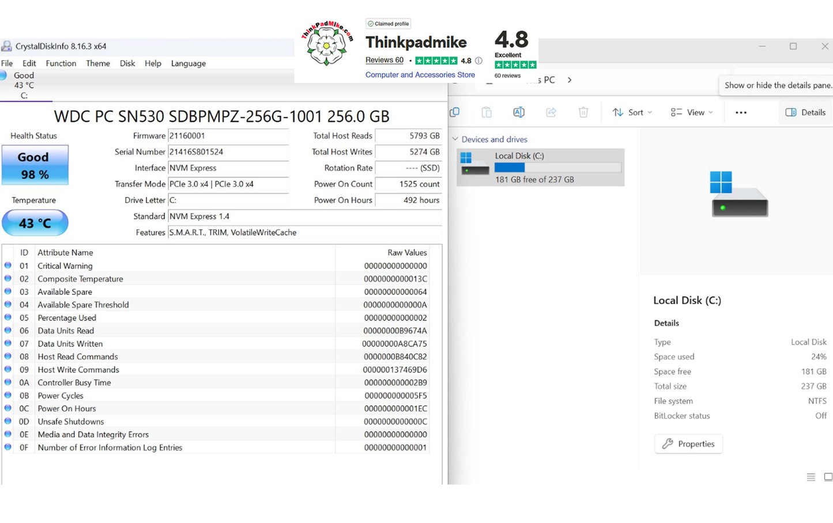833x523 pixels.
Task: Open the Properties button in details pane
Action: (x=688, y=444)
